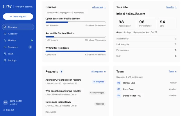Click the DV avatar in the sidebar footer
This screenshot has width=186, height=116.
coord(6,102)
